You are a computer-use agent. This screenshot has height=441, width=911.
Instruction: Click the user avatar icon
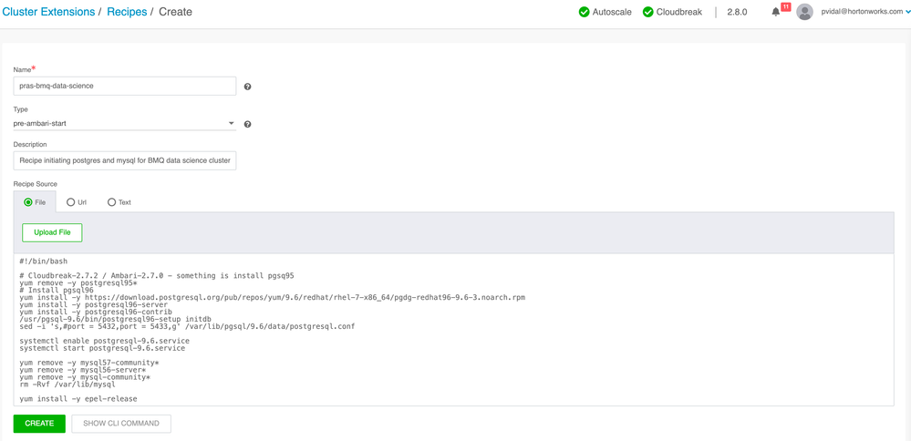click(x=804, y=12)
